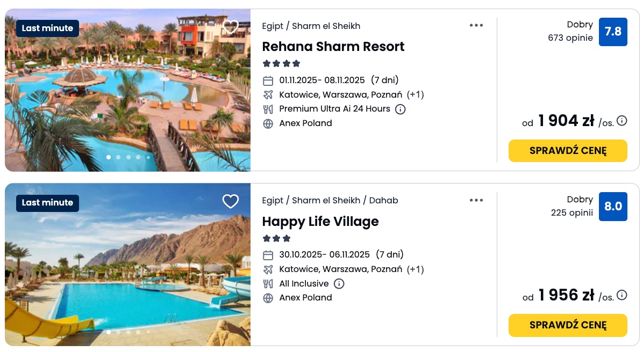Click globe icon beside Anex Poland, Rehana
The height and width of the screenshot is (352, 643).
coord(268,123)
